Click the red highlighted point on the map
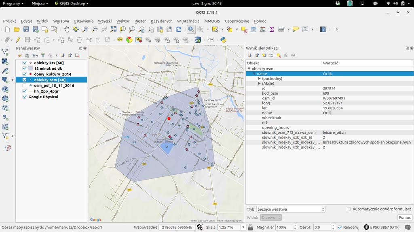414x232 pixels. tap(169, 119)
